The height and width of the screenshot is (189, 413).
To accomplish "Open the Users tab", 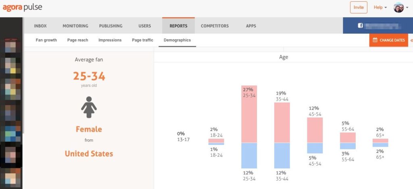I will tap(145, 26).
